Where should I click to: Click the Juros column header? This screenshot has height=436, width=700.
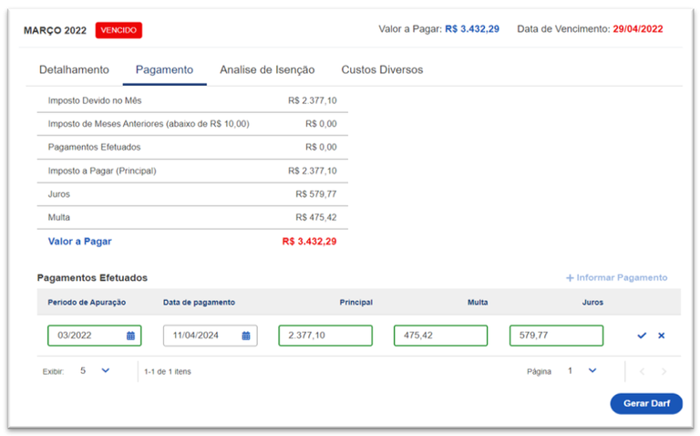(592, 303)
